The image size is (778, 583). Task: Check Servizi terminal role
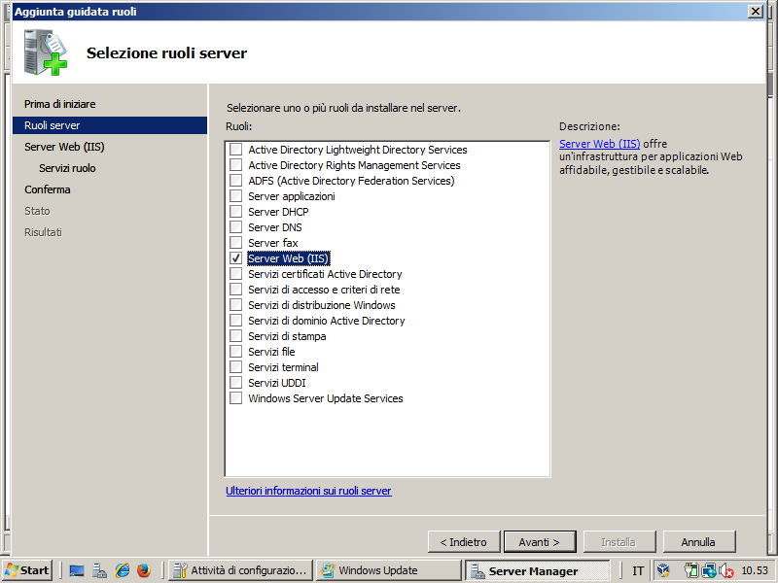(236, 367)
